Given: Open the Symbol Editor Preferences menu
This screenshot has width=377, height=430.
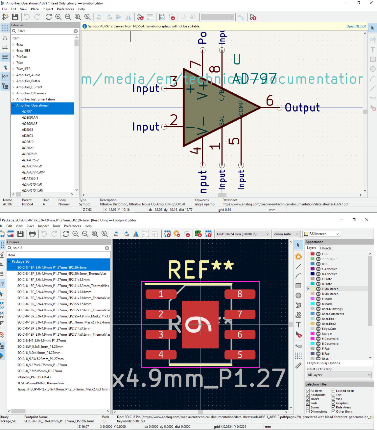Looking at the screenshot, I should (65, 9).
